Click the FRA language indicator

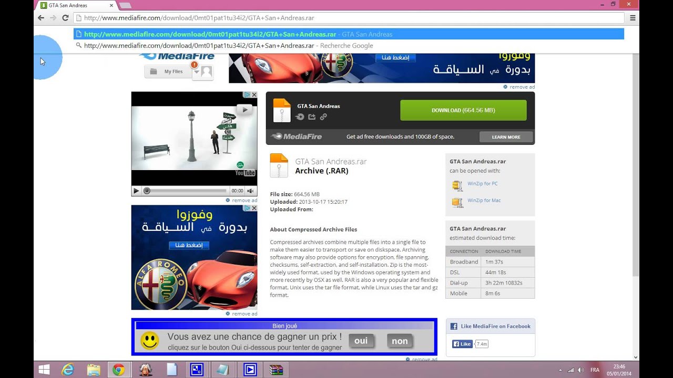point(595,370)
